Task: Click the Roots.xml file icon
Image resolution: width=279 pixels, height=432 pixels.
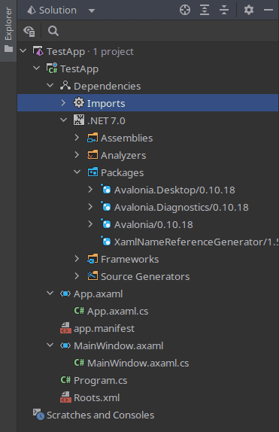Action: [65, 397]
